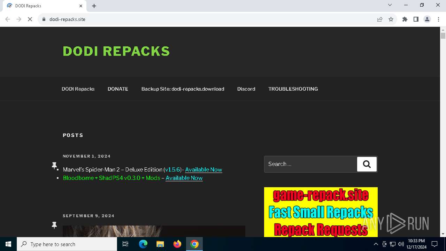Click Available Now for Bloodborne ShadPS4

pyautogui.click(x=184, y=178)
